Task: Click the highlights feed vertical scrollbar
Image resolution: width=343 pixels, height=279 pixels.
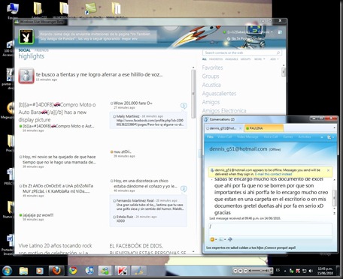Action: [193, 94]
